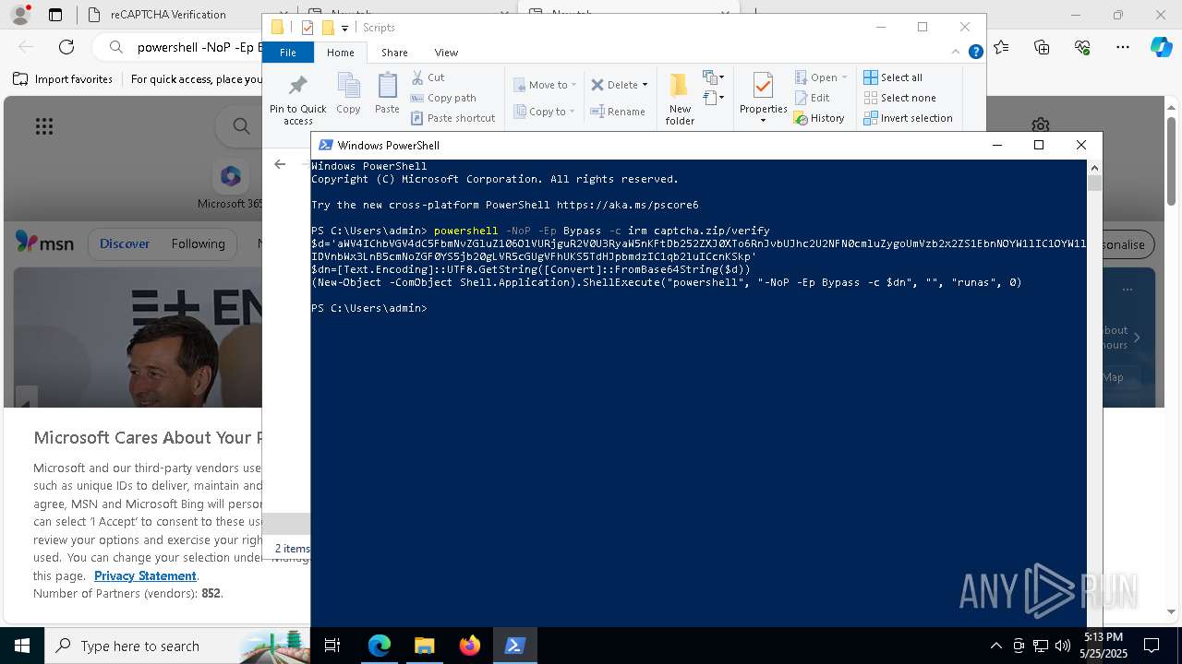
Task: Click the Paste icon in Explorer ribbon
Action: click(387, 94)
